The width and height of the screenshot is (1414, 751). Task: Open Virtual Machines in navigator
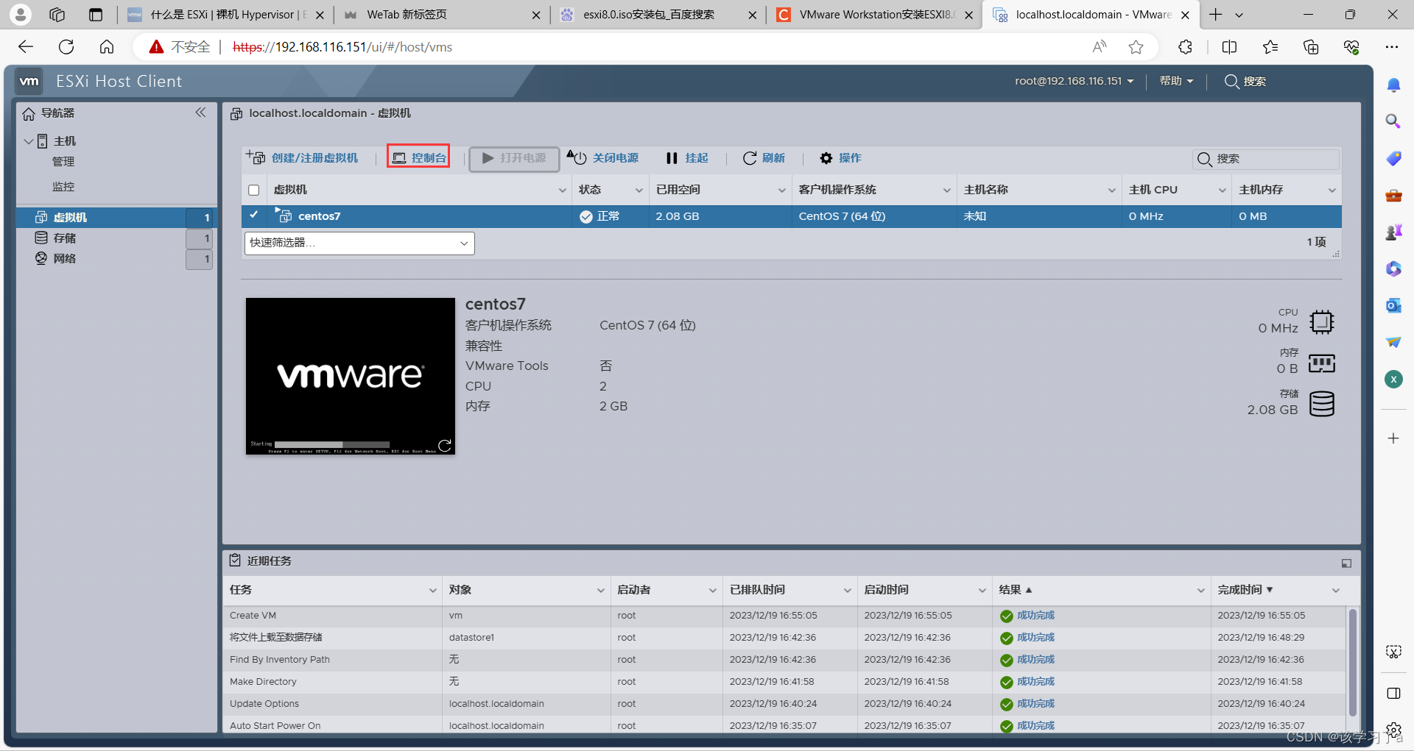[116, 217]
